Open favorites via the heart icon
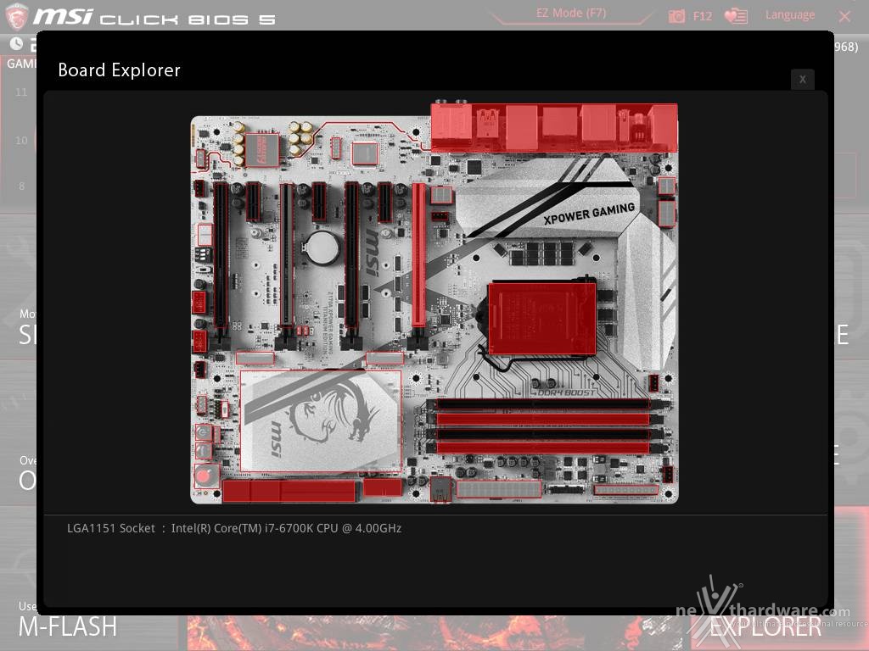869x651 pixels. click(x=736, y=16)
